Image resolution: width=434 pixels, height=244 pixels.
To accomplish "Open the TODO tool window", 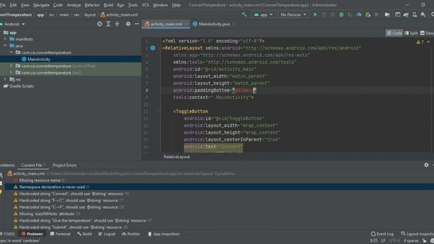I will (7, 234).
